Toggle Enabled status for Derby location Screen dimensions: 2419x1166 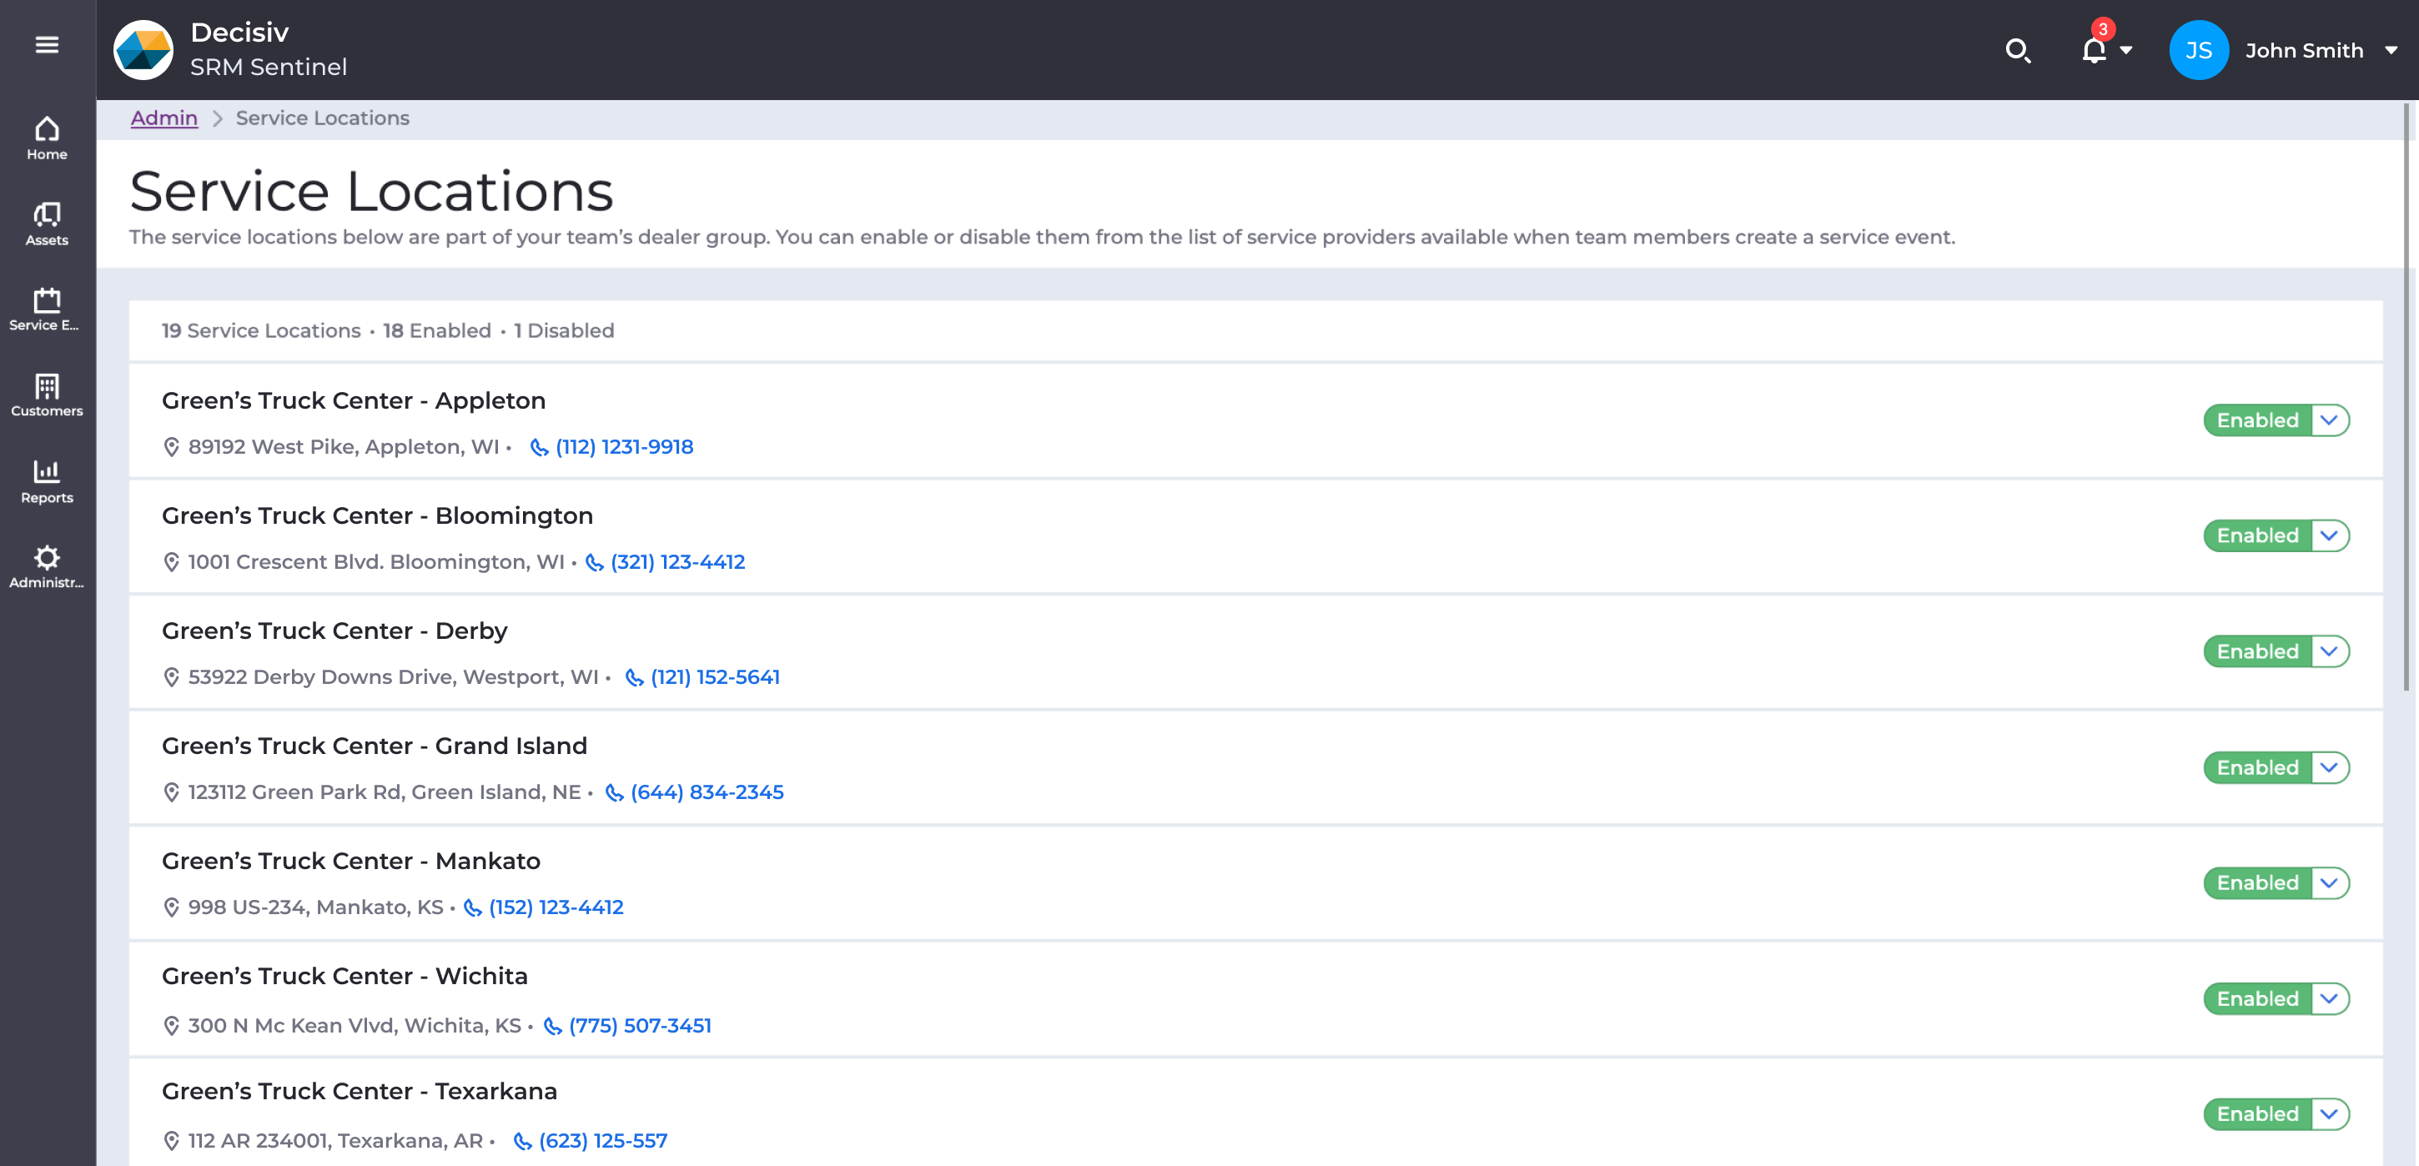[2257, 651]
